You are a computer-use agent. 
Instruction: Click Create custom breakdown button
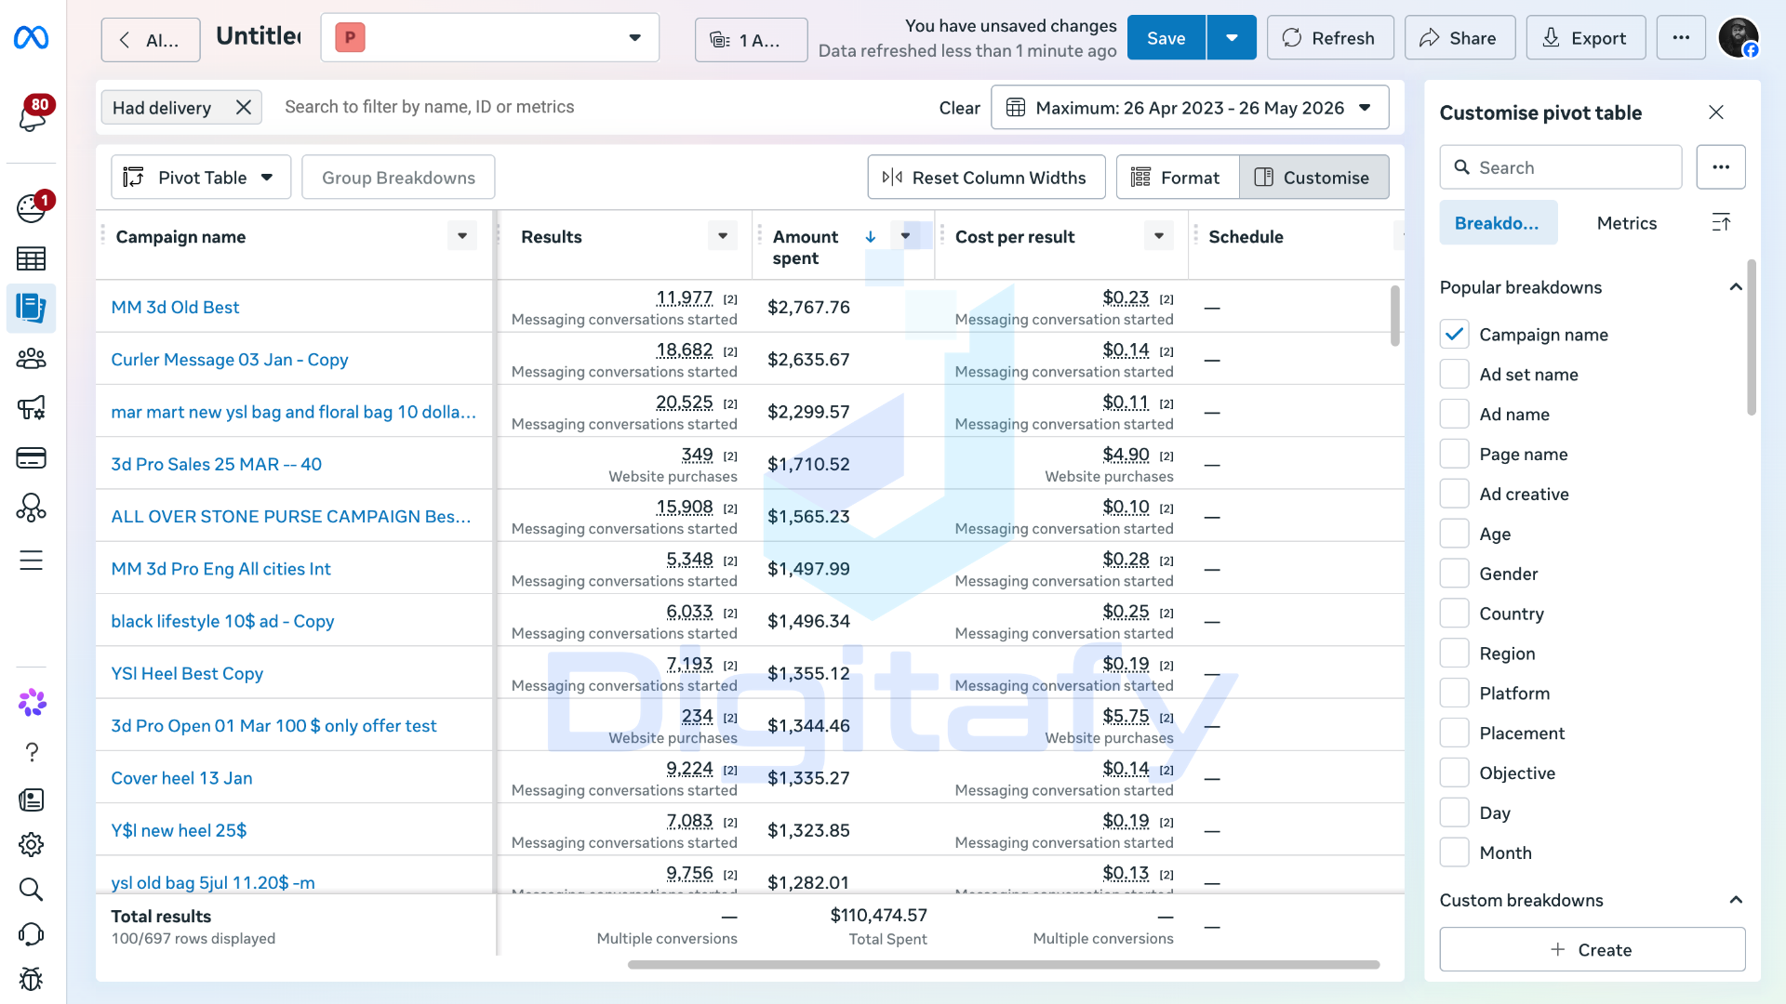[1592, 949]
